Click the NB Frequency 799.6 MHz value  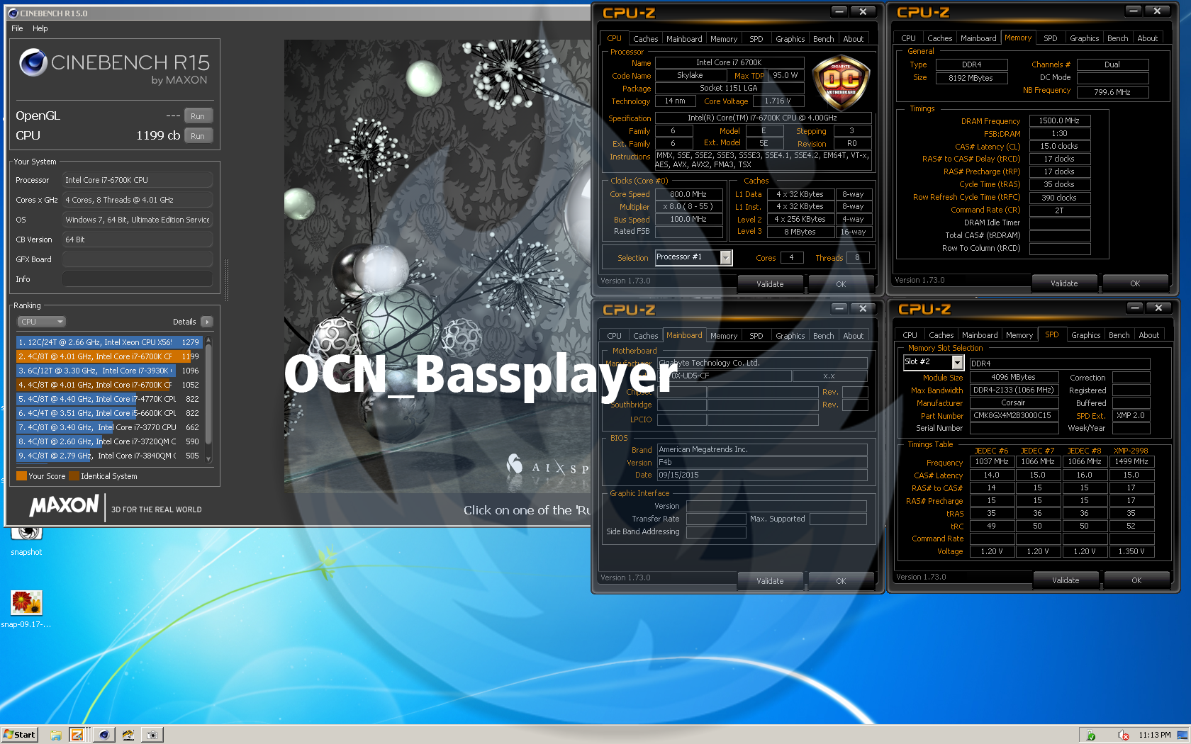click(x=1112, y=92)
